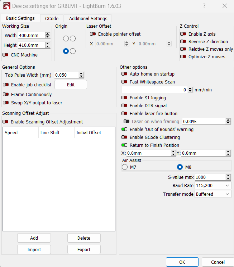Click the Tab Pulse Width field
Image resolution: width=234 pixels, height=267 pixels.
(x=67, y=75)
